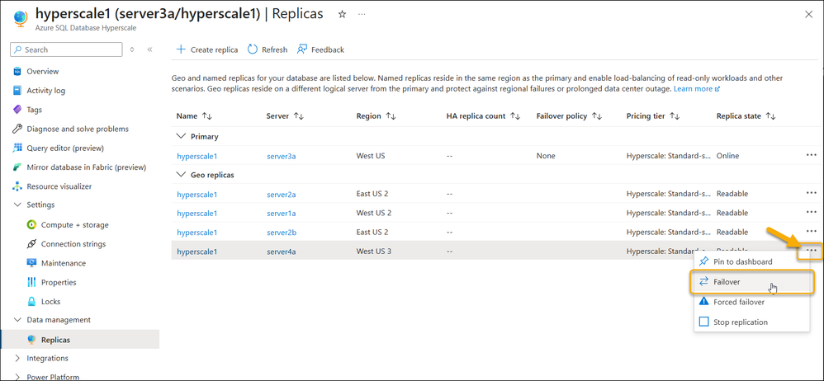824x381 pixels.
Task: Open the server1a server link
Action: click(x=282, y=213)
